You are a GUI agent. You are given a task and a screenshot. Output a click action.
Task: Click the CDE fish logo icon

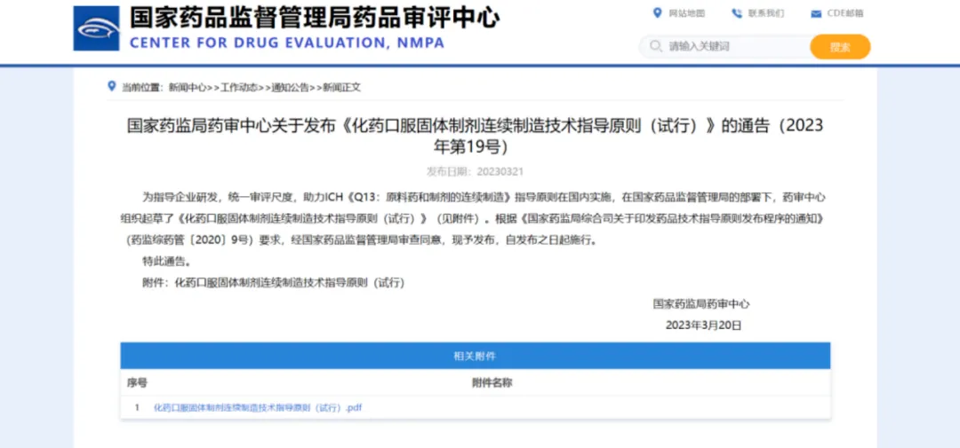pos(96,28)
